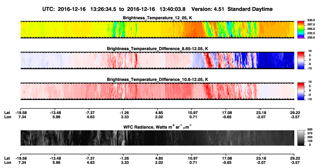Click the end time "13:40:03.8" in header
Image resolution: width=327 pixels, height=168 pixels.
pos(172,9)
